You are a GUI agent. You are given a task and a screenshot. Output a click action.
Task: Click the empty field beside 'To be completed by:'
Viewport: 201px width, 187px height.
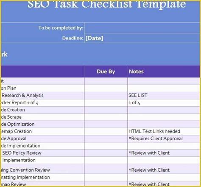click(142, 28)
